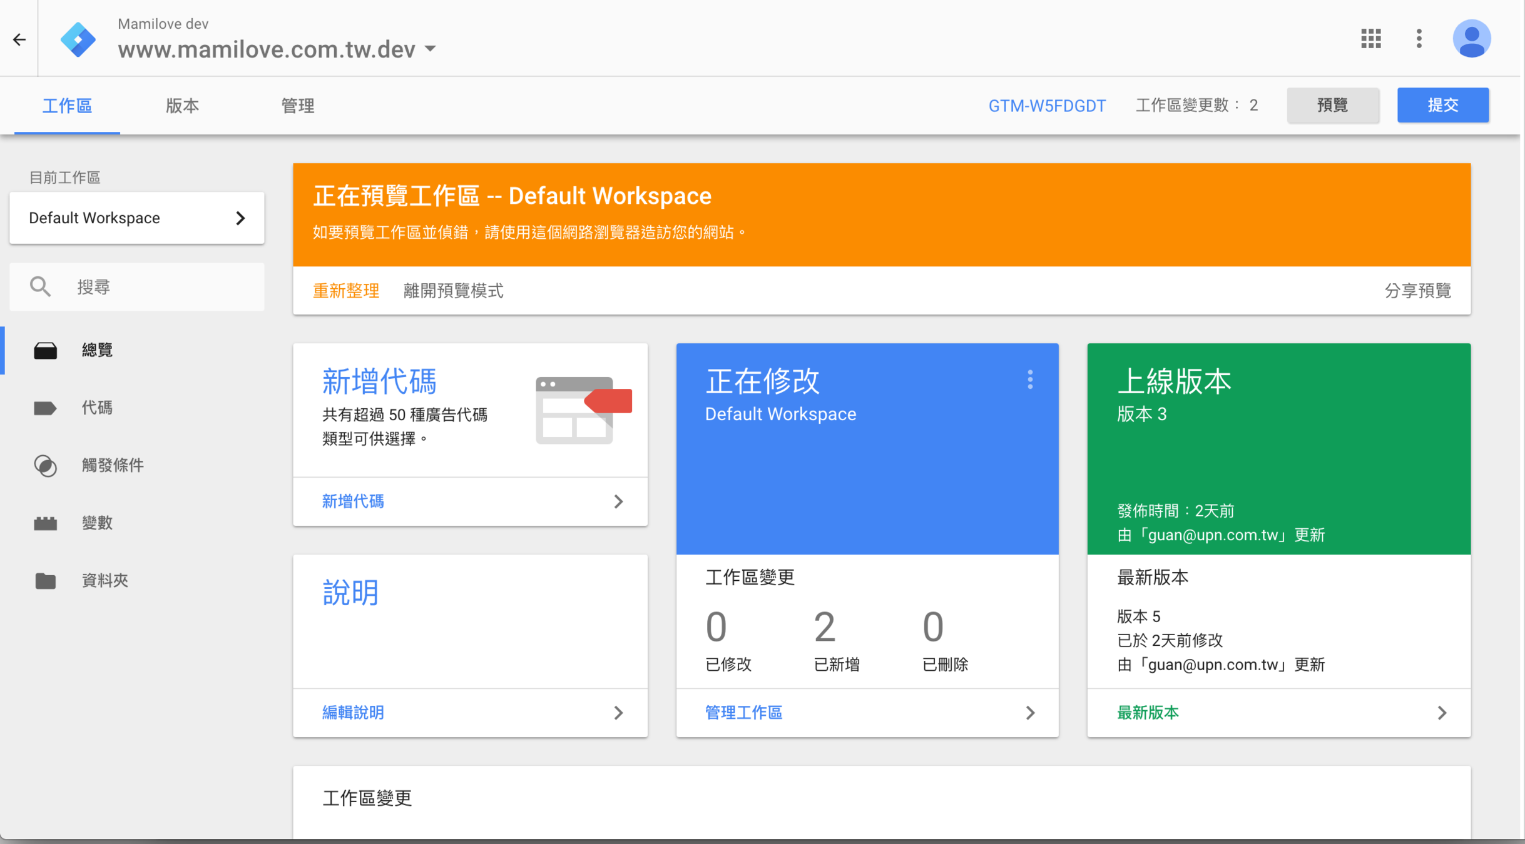
Task: Expand the container name dropdown arrow
Action: point(431,49)
